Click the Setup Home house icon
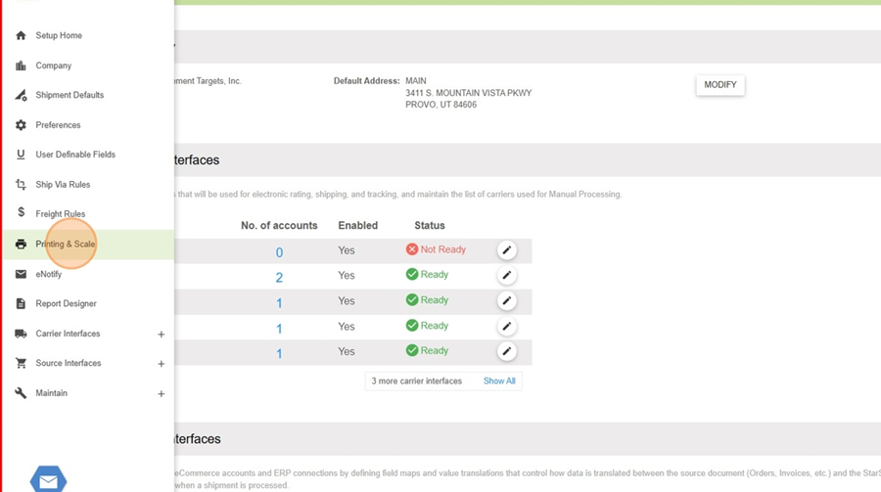 [21, 35]
